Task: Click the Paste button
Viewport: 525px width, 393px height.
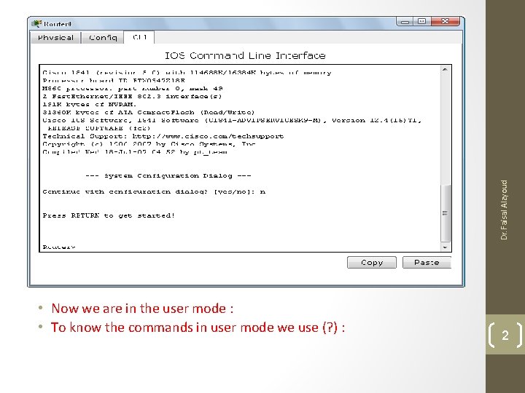Action: (427, 262)
